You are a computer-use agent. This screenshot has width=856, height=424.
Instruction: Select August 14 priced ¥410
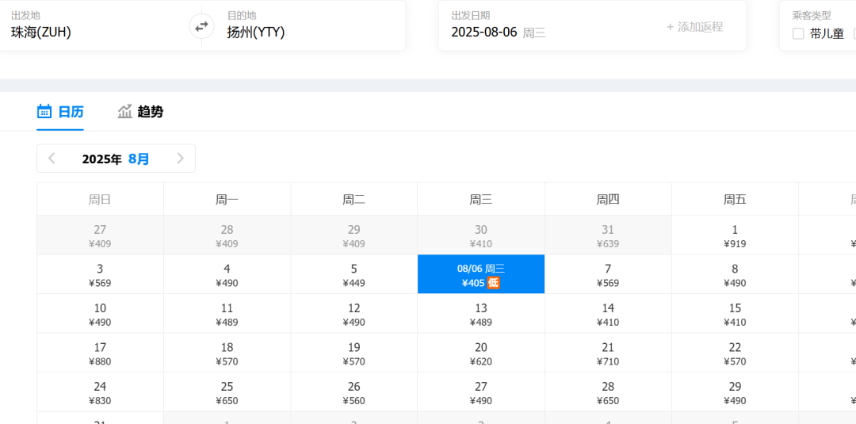point(608,314)
